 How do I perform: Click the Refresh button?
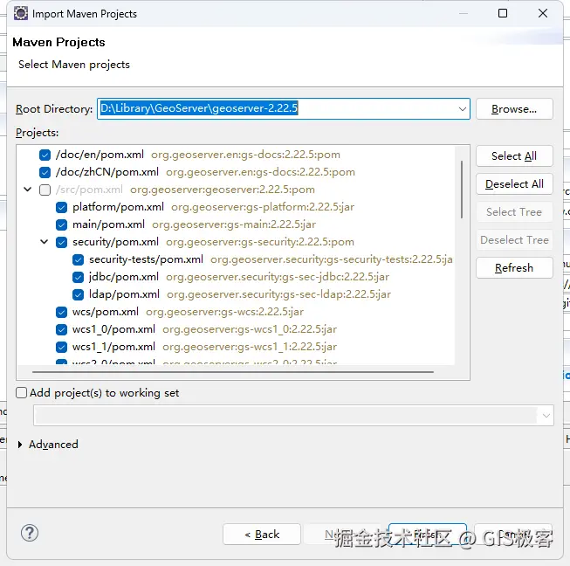tap(514, 268)
